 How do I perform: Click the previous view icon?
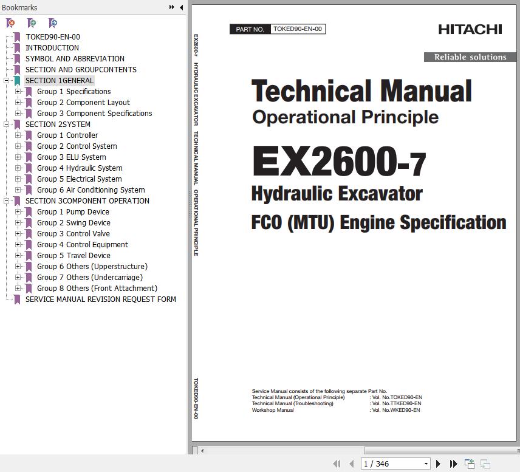click(470, 463)
